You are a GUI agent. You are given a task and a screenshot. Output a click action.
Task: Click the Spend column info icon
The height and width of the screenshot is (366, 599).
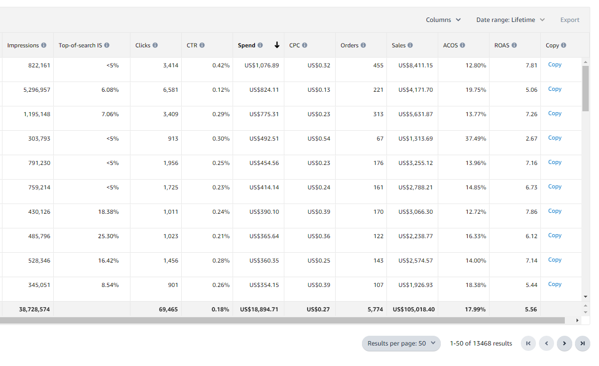(260, 45)
